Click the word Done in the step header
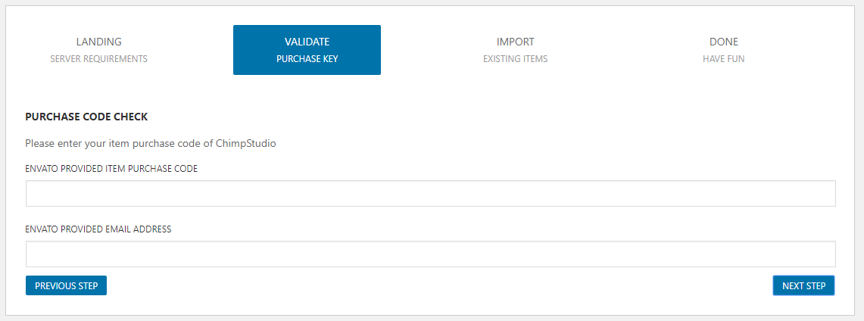Viewport: 864px width, 321px height. tap(723, 42)
